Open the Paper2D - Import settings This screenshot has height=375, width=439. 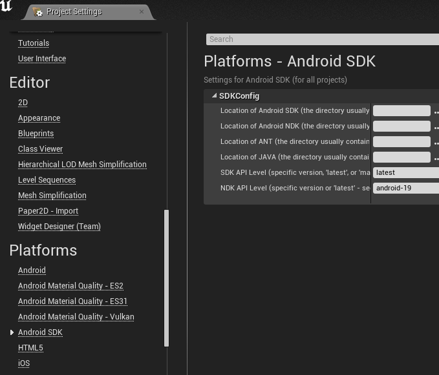click(48, 211)
